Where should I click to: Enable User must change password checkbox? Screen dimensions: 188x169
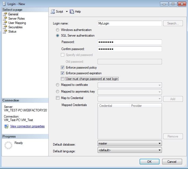63,79
